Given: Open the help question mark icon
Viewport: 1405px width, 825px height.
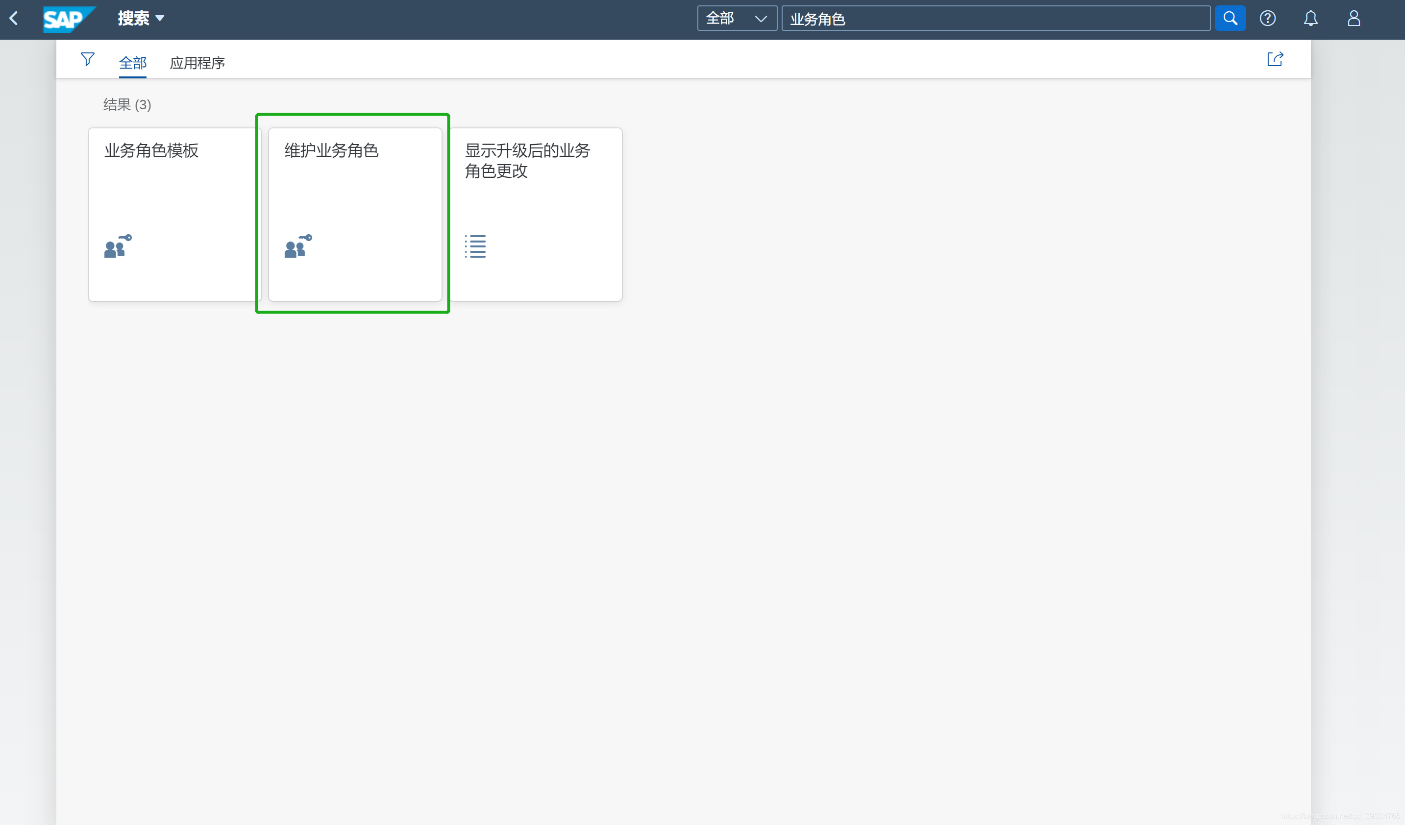Looking at the screenshot, I should [x=1267, y=19].
